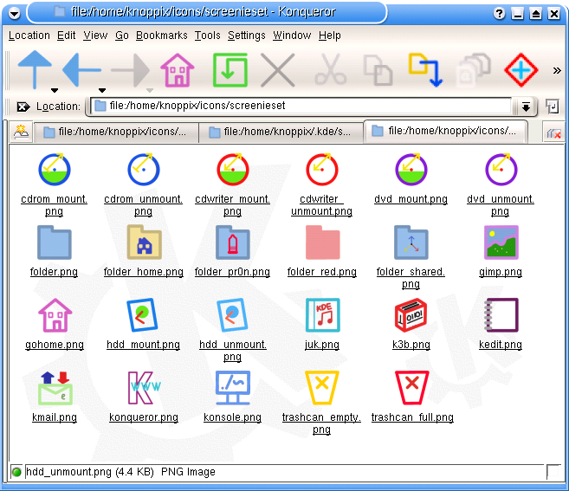This screenshot has height=491, width=569.
Task: Click the green Reload toolbar icon
Action: click(x=230, y=70)
